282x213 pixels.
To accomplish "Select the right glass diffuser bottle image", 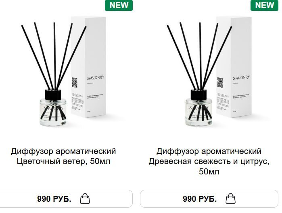I will point(198,108).
